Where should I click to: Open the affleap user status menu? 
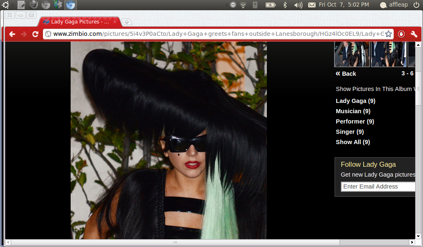coord(394,5)
